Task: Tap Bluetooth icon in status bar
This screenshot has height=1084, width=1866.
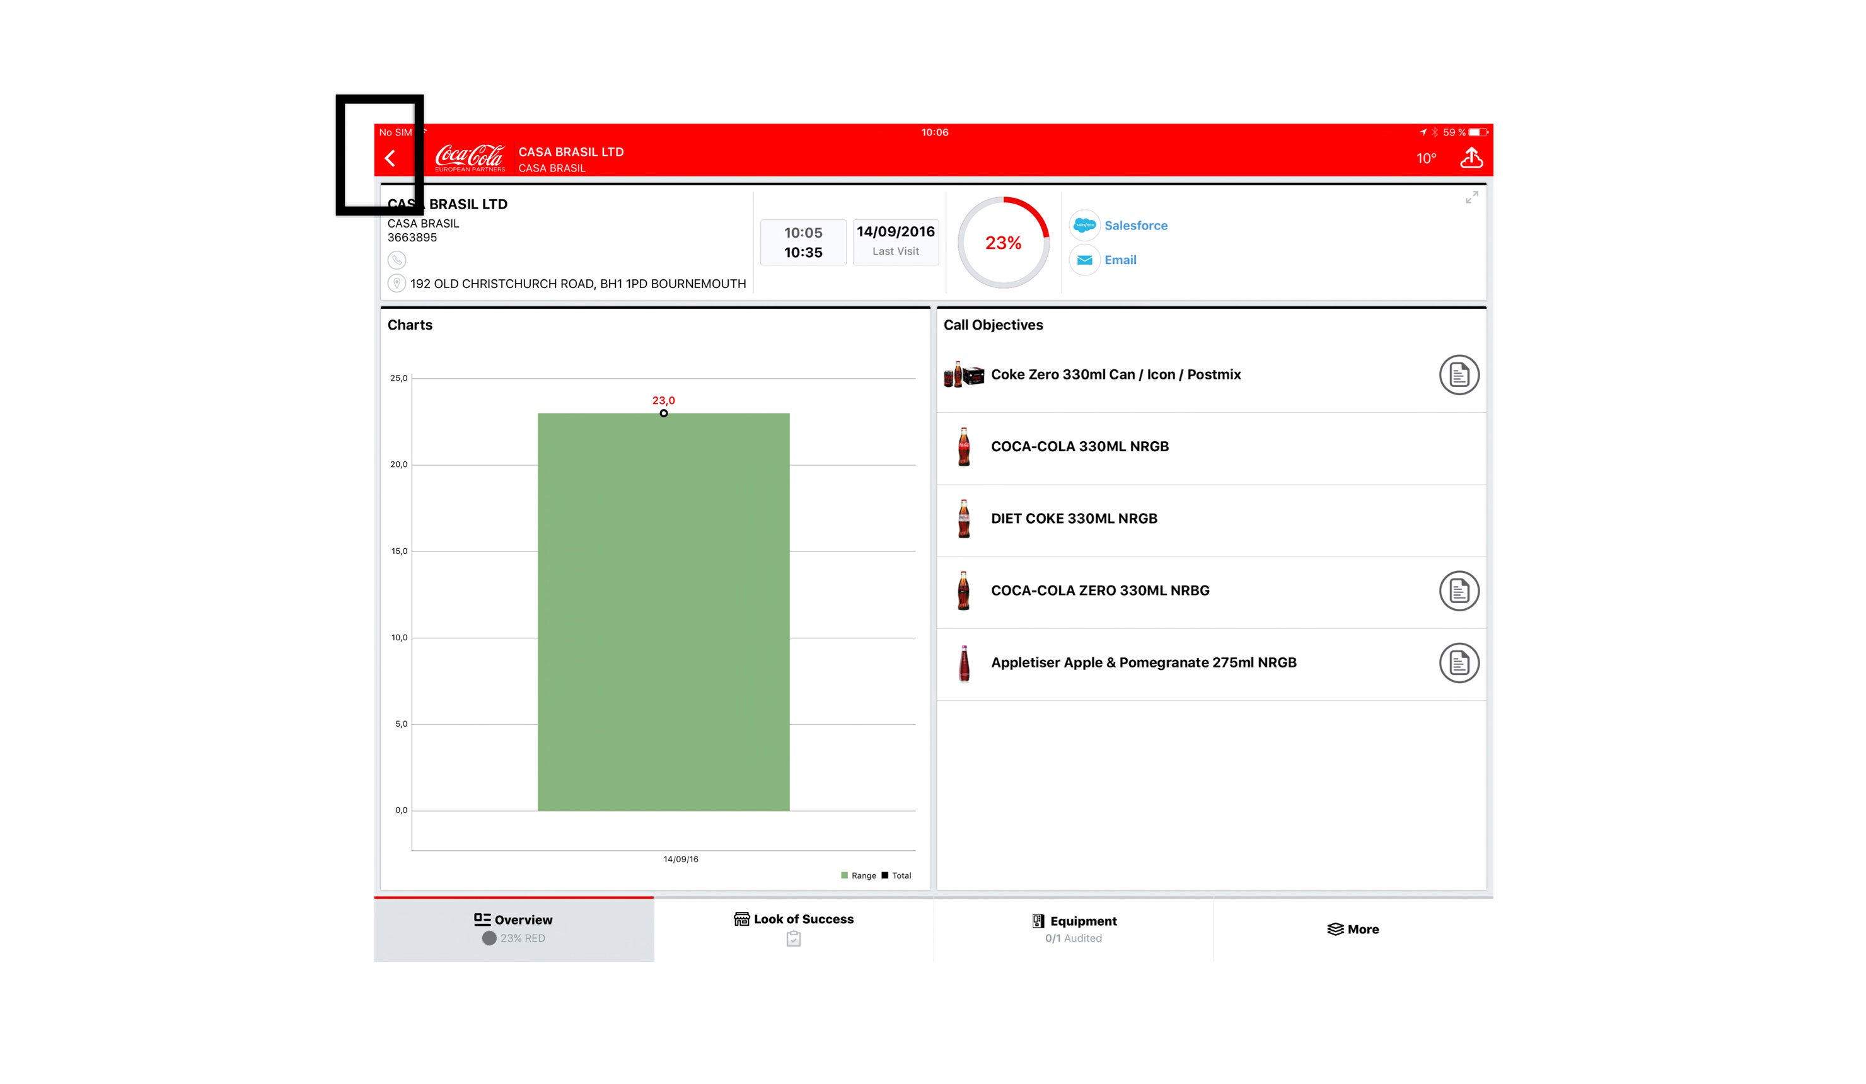Action: [1434, 132]
